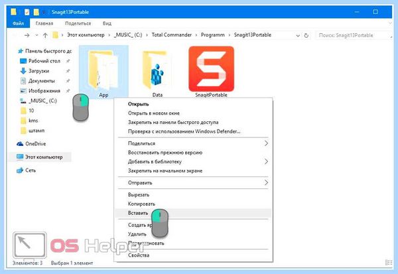Click the new folder icon in the title bar
The height and width of the screenshot is (274, 398).
[36, 12]
